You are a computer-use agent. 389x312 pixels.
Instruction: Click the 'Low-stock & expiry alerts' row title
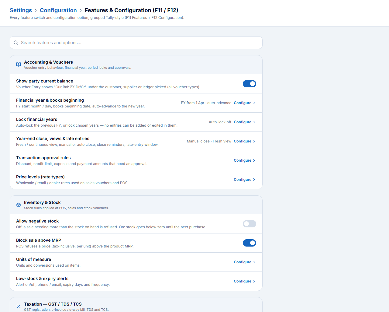(42, 279)
